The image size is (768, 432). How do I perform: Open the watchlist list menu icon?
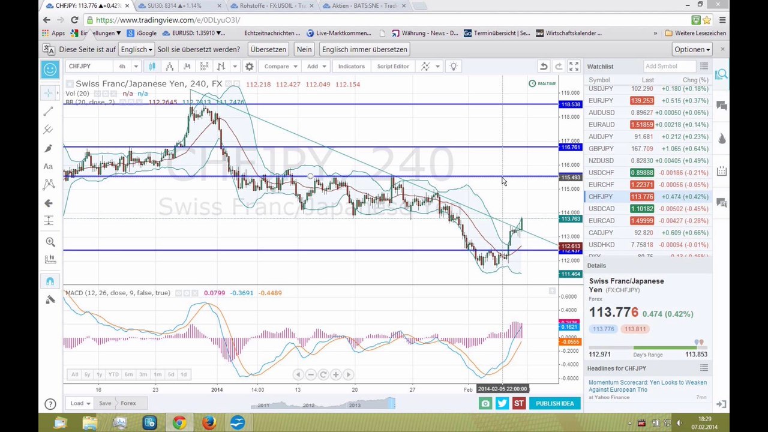point(704,66)
